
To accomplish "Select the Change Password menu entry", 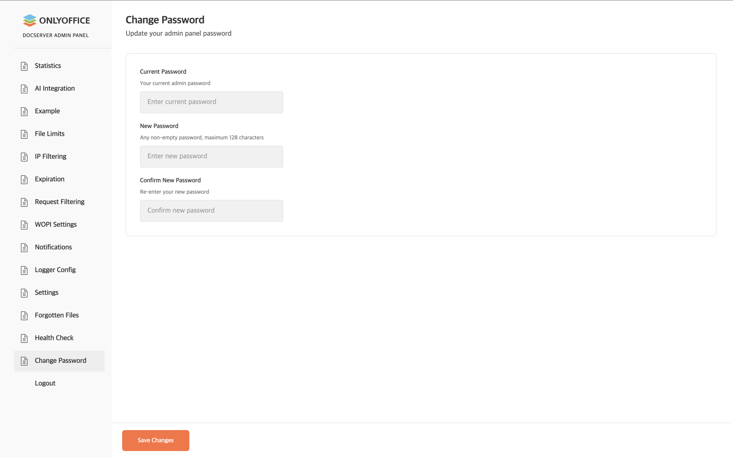I will tap(60, 361).
